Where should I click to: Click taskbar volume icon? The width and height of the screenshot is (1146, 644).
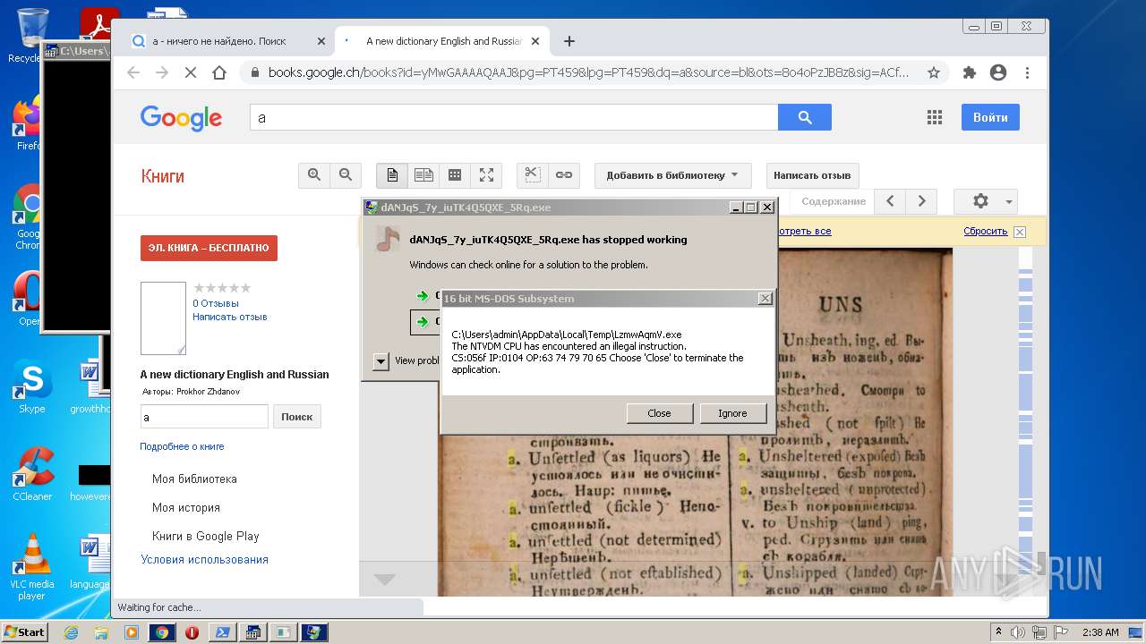[1018, 632]
